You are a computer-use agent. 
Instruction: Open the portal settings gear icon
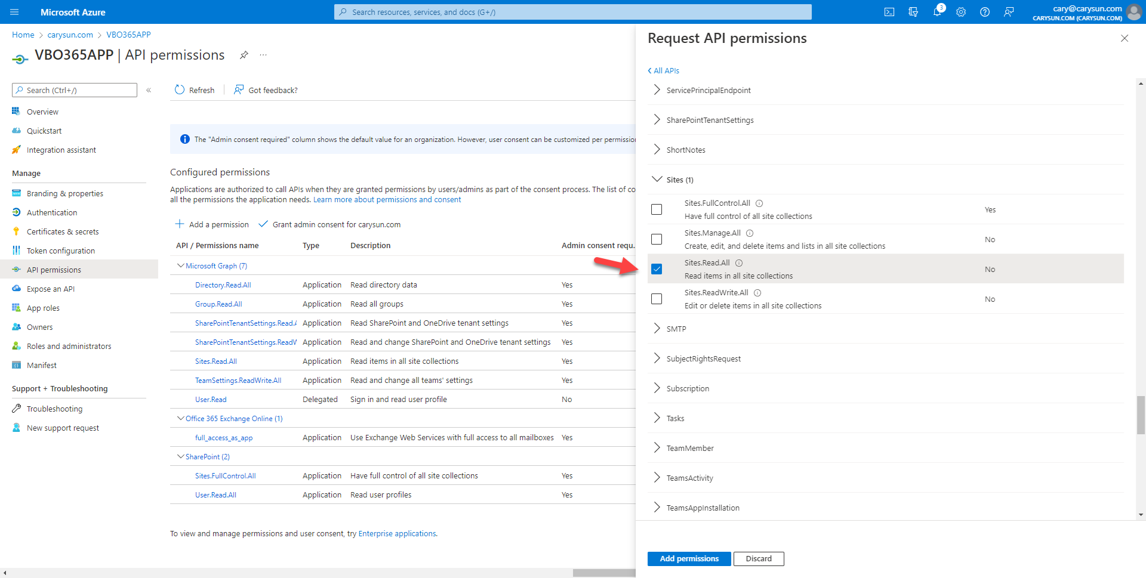961,12
